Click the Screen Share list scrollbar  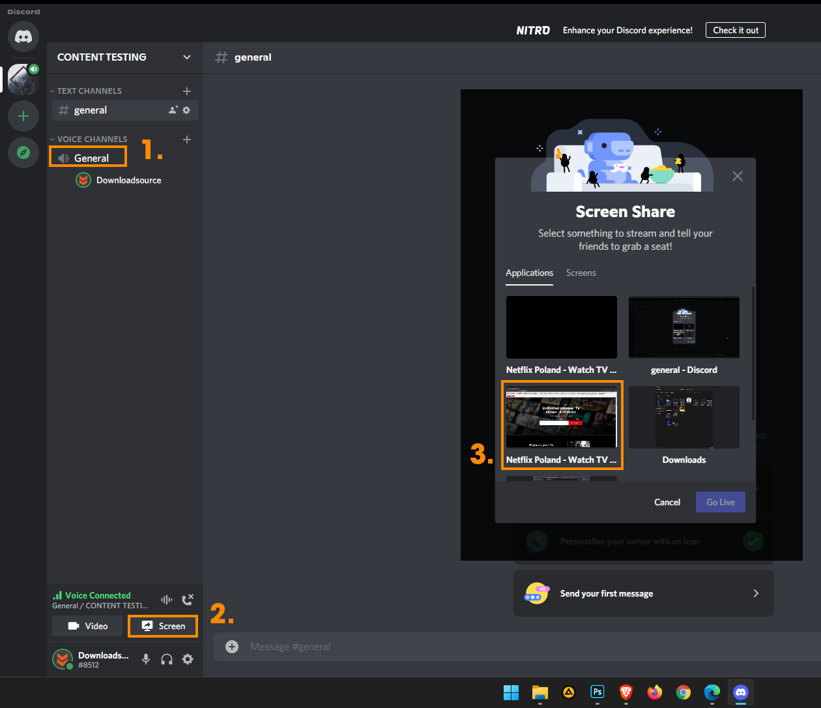tap(753, 353)
